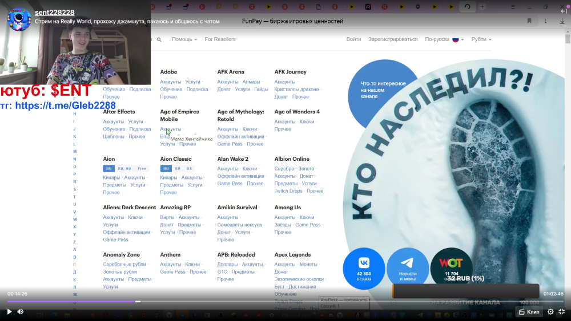Open Adobe game heading
Viewport: 571px width, 321px height.
pos(168,72)
